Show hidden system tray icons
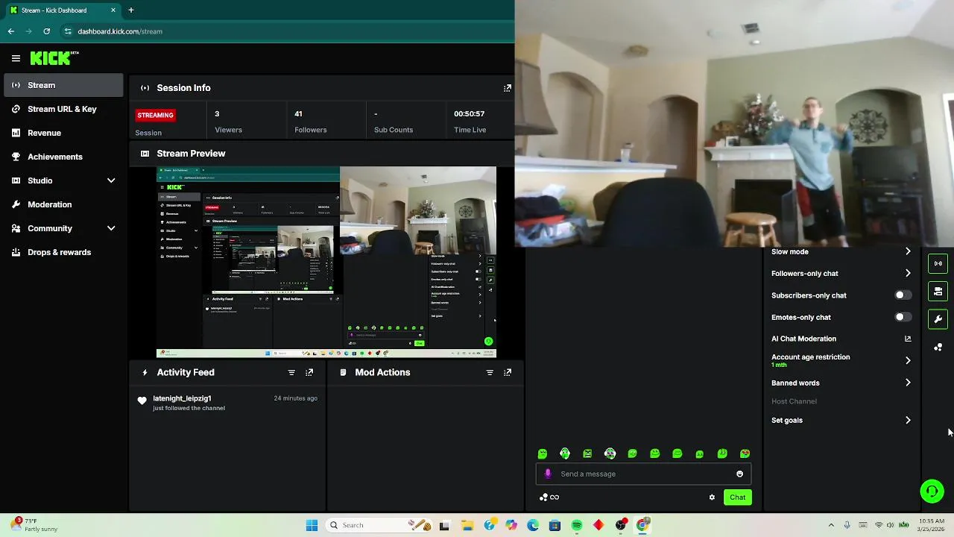The width and height of the screenshot is (954, 537). (x=831, y=525)
